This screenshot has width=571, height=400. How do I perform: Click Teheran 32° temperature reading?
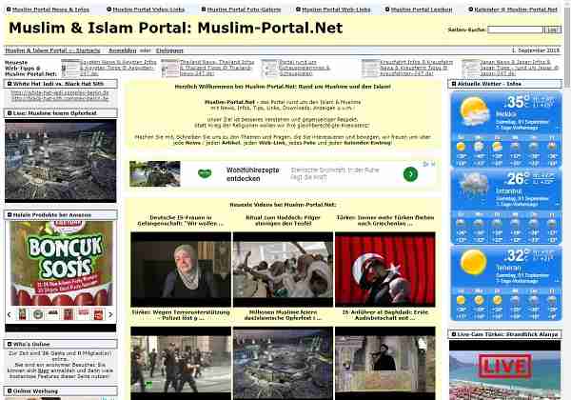tap(517, 256)
